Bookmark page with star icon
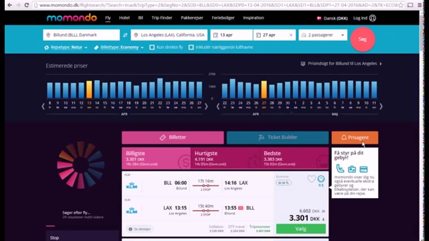 (x=401, y=5)
